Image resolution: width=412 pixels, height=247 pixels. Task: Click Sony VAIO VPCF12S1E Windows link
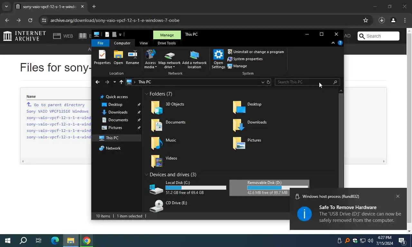58,111
